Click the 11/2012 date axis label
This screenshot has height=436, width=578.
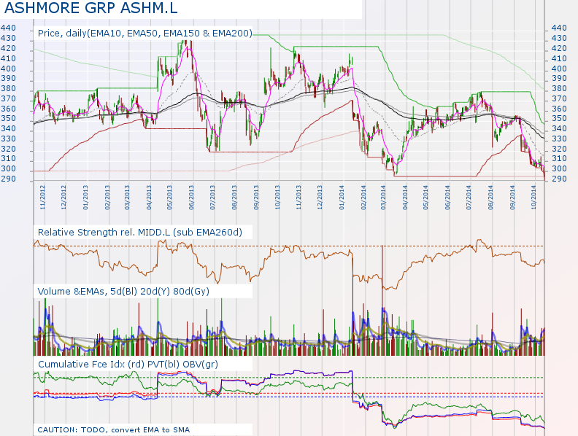point(43,198)
